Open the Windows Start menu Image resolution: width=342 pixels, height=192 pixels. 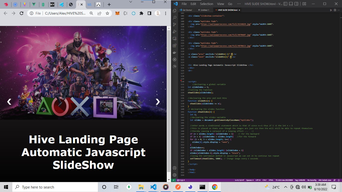6,187
